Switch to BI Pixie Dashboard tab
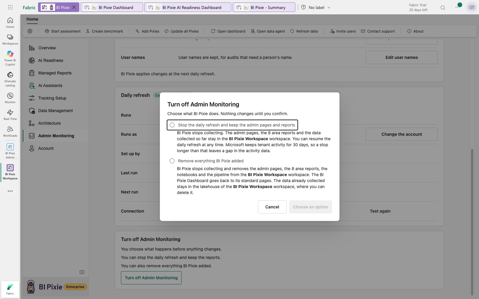This screenshot has width=479, height=299. 112,7
